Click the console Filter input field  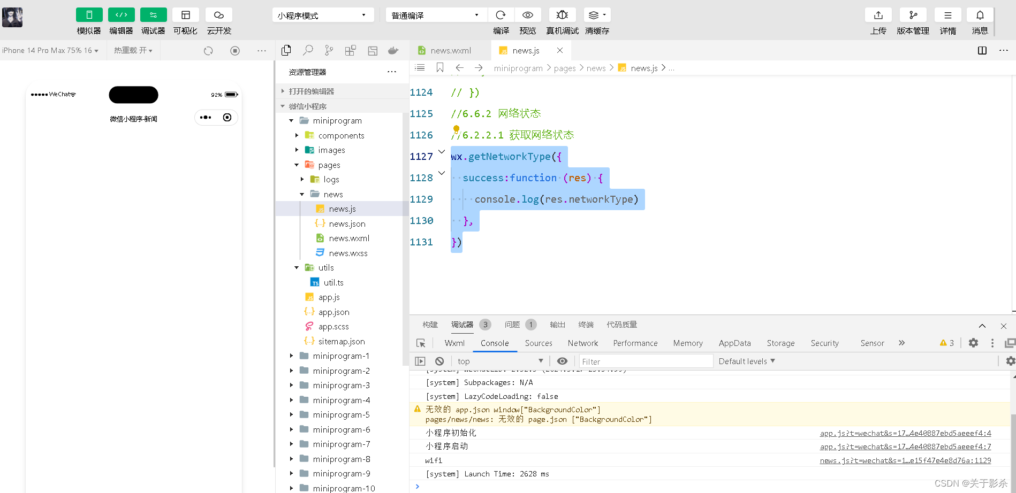click(x=646, y=361)
